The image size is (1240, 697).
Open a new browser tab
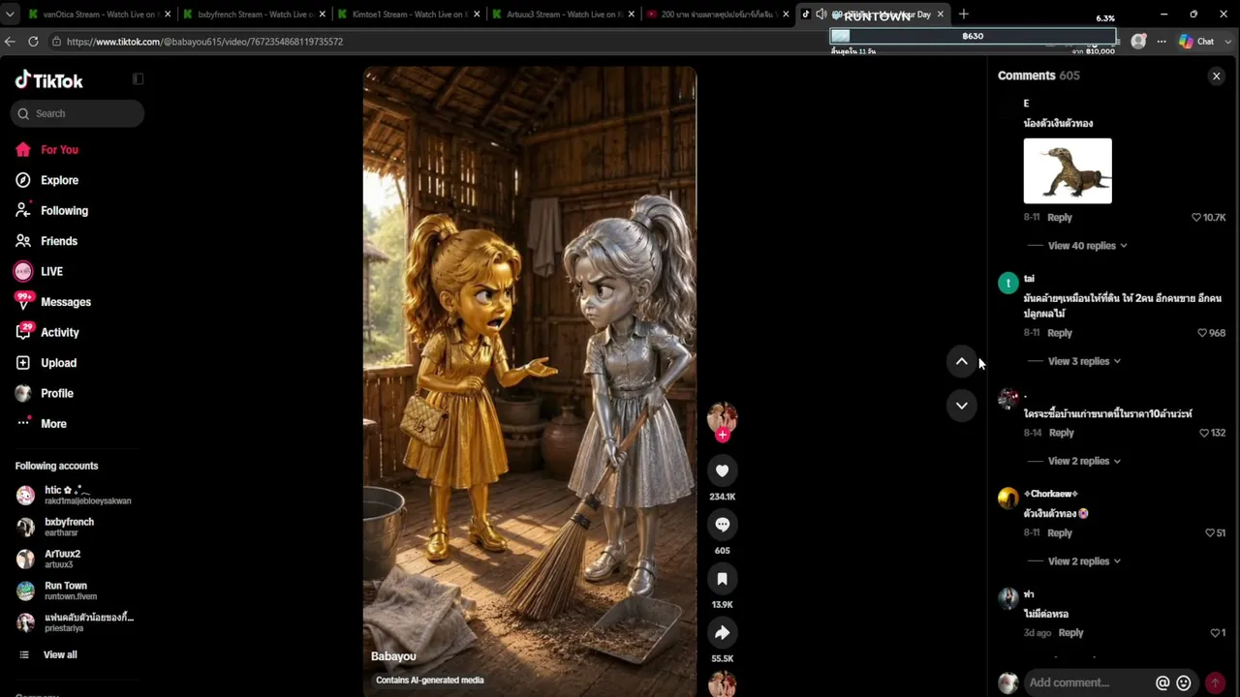[963, 15]
